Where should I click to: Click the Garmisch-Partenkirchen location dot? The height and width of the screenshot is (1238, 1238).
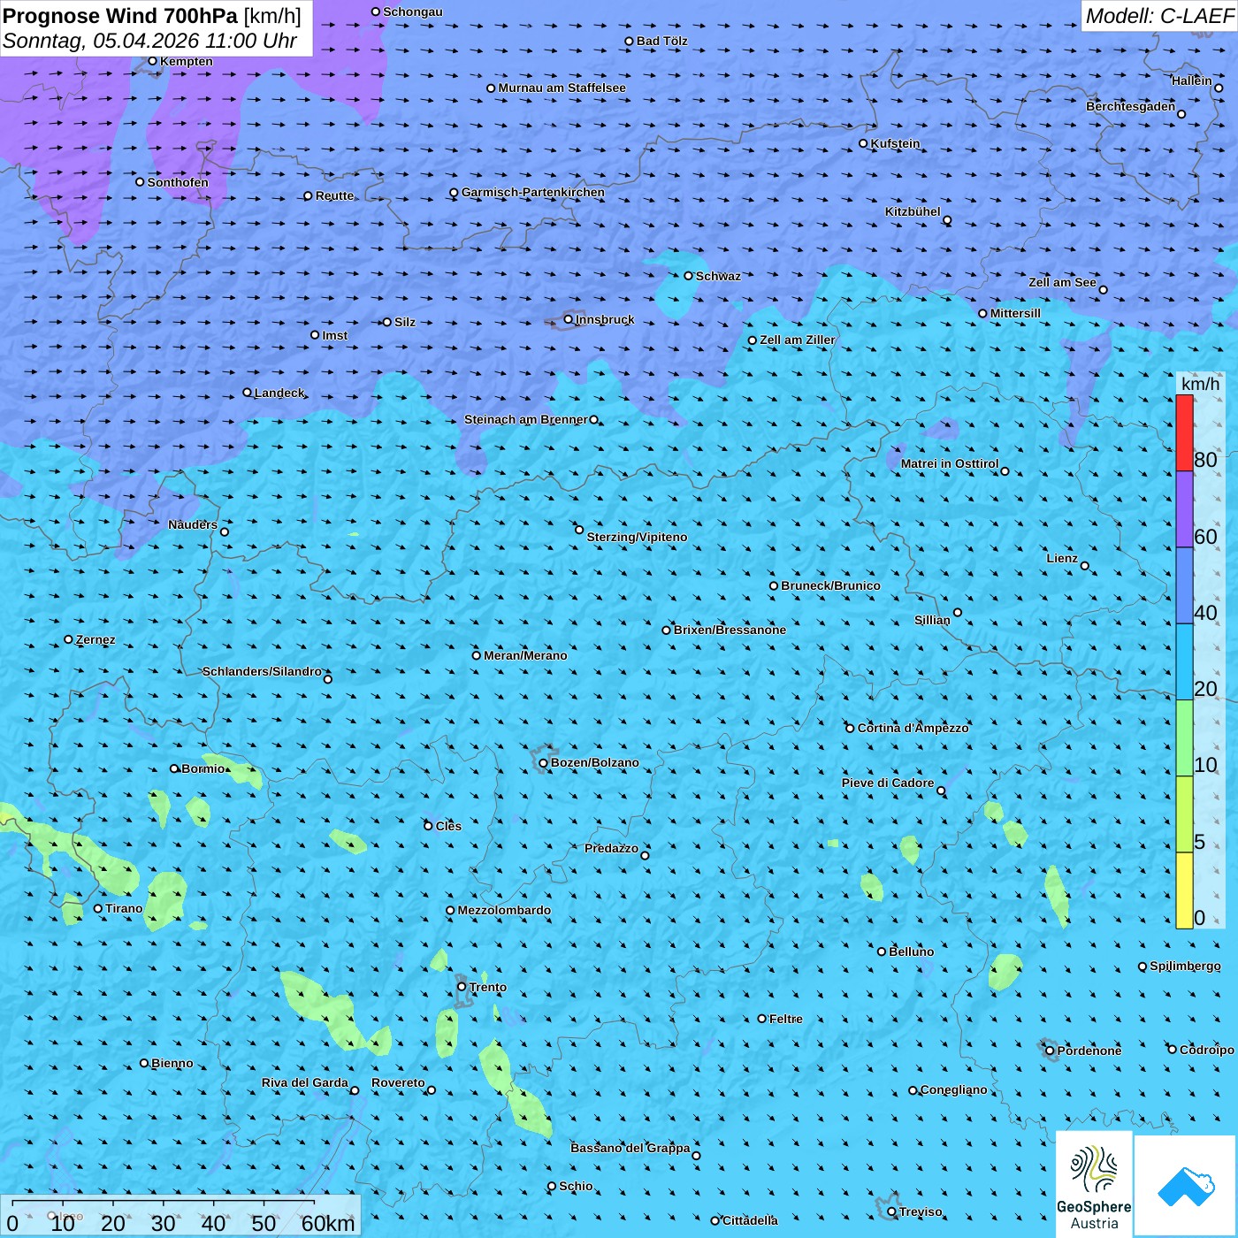coord(455,193)
